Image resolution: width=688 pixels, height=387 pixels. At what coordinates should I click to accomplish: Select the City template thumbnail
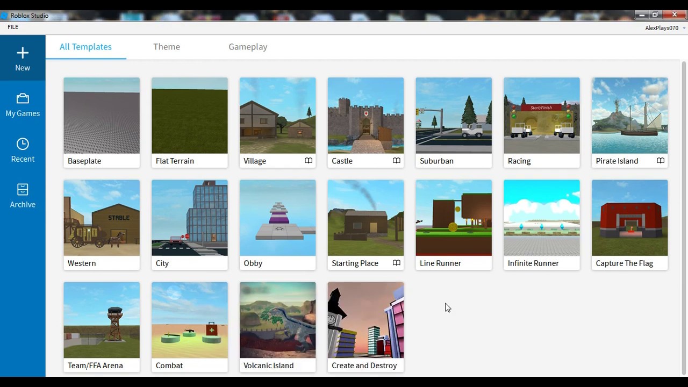point(190,218)
